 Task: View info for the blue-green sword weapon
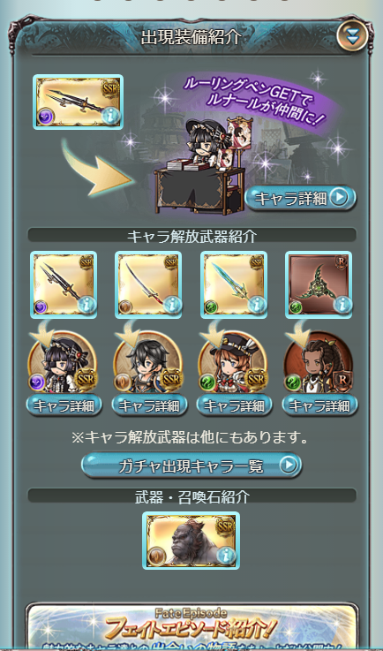coord(234,284)
